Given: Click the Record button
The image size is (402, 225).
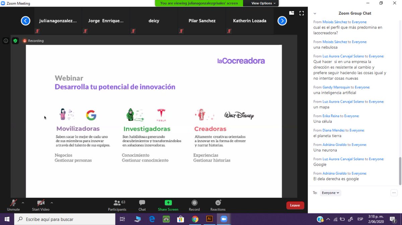Looking at the screenshot, I should click(x=194, y=205).
